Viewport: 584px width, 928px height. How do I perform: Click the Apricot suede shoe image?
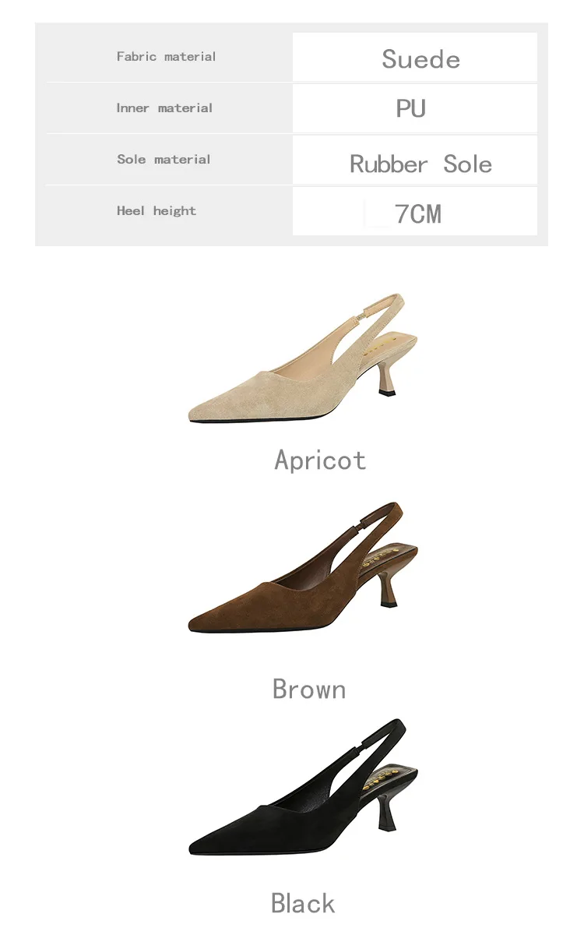(x=303, y=358)
